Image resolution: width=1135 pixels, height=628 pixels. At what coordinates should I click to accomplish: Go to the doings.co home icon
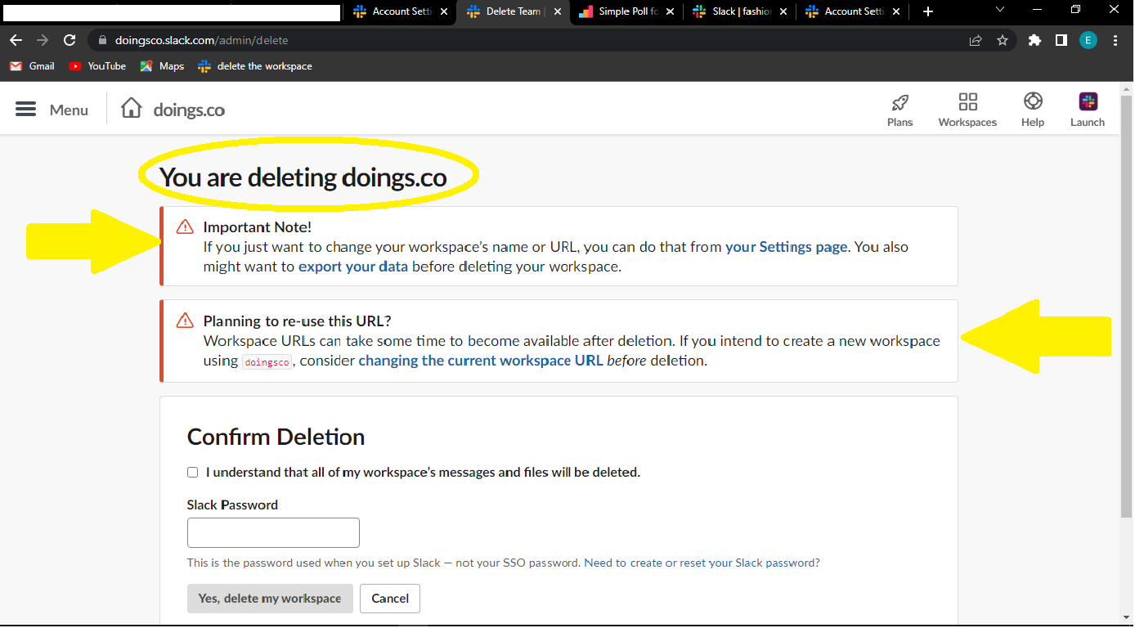click(x=131, y=109)
